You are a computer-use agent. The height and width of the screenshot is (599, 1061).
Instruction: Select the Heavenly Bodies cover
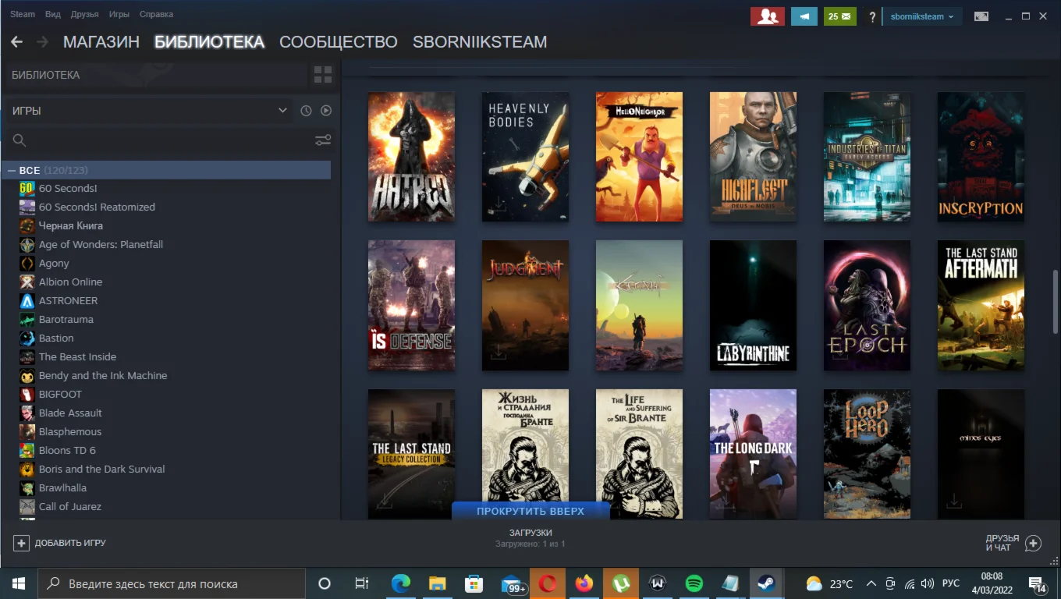(525, 157)
